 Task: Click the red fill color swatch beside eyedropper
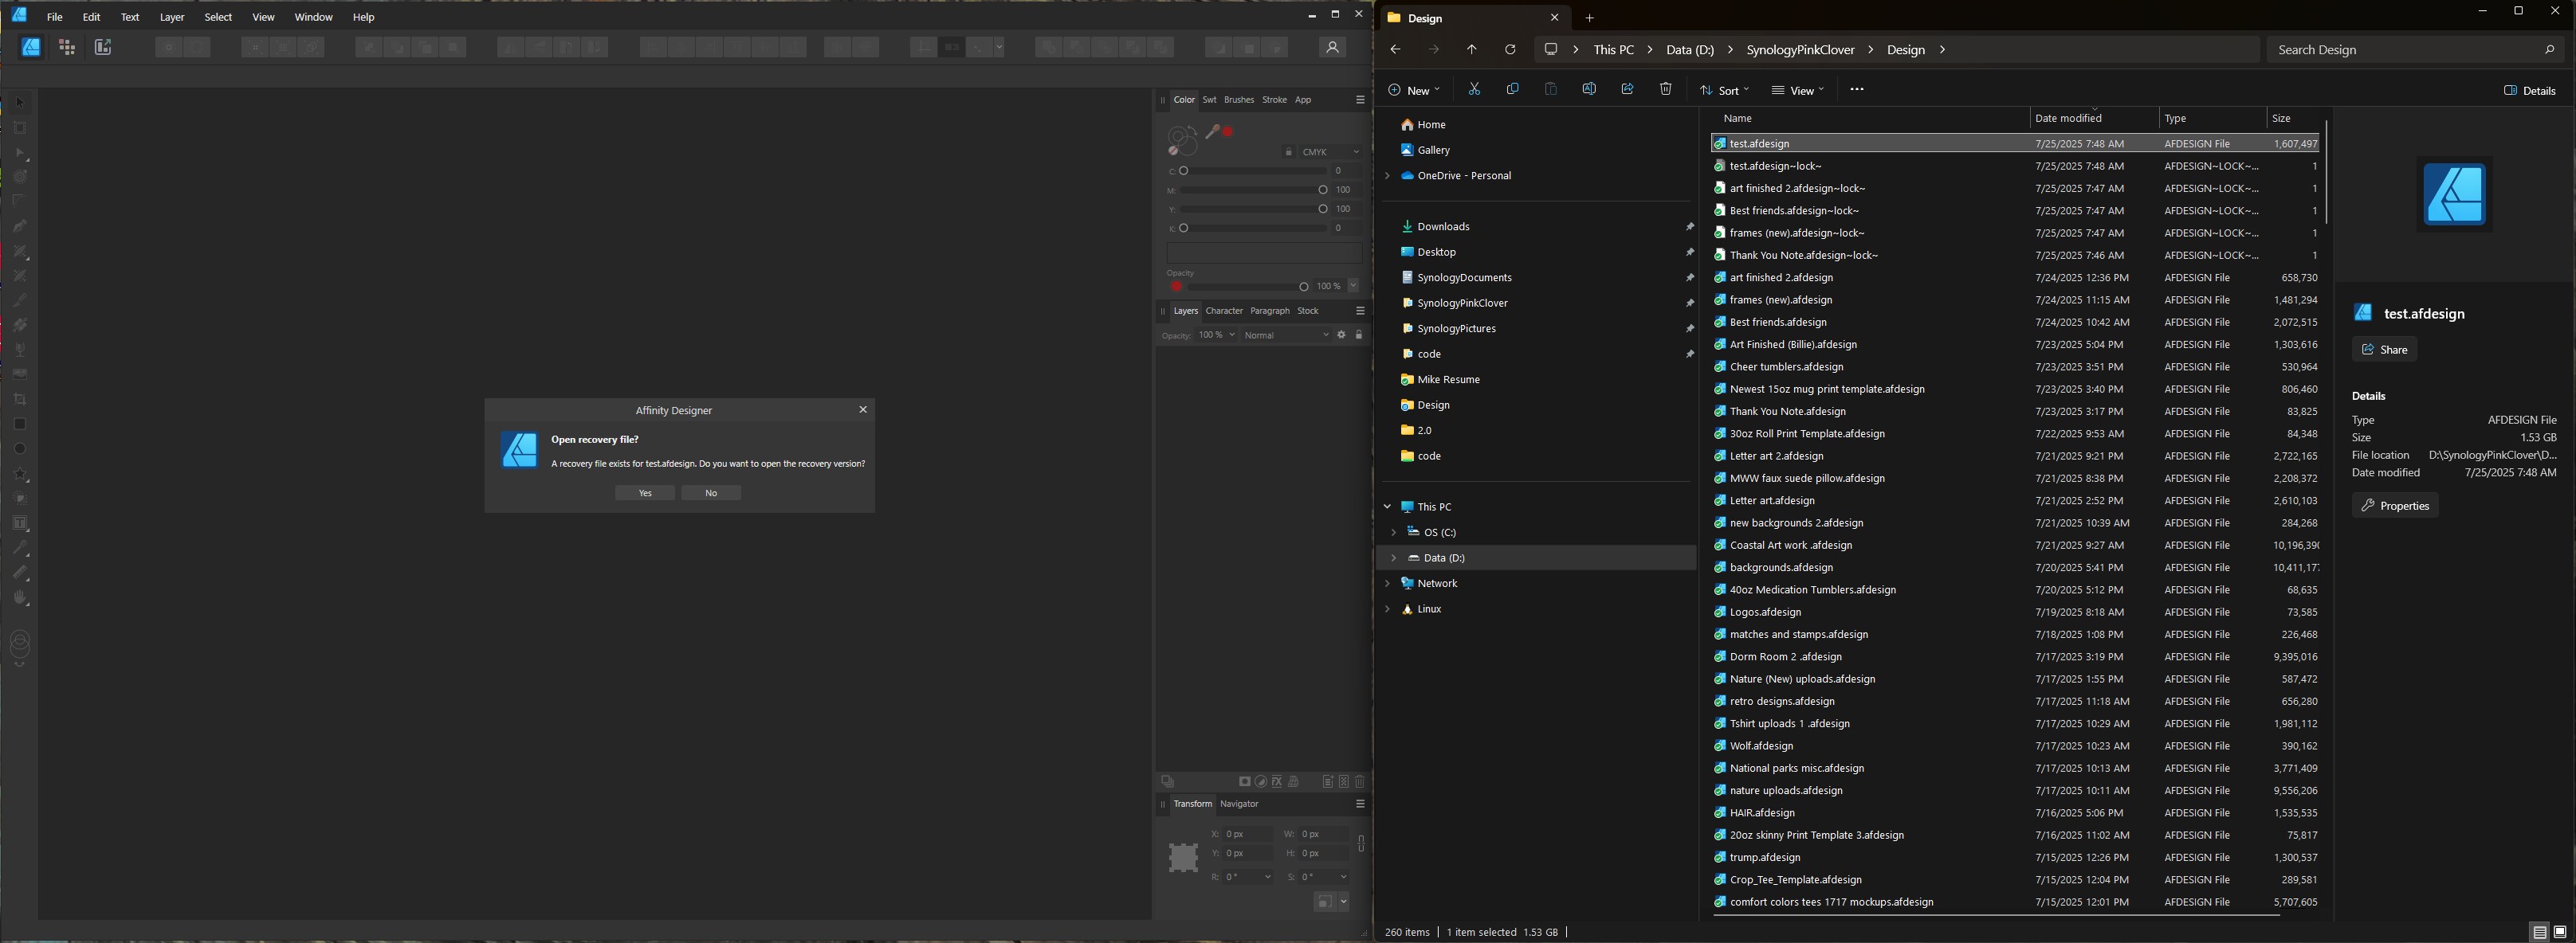point(1228,132)
